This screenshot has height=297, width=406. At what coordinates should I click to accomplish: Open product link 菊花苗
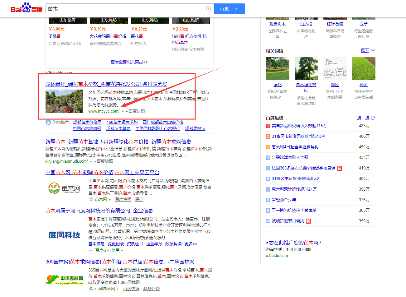(137, 36)
